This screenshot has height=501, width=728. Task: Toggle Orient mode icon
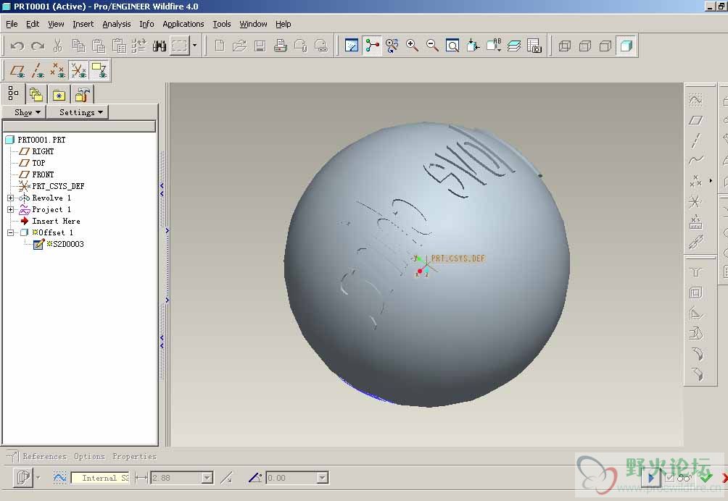coord(392,46)
